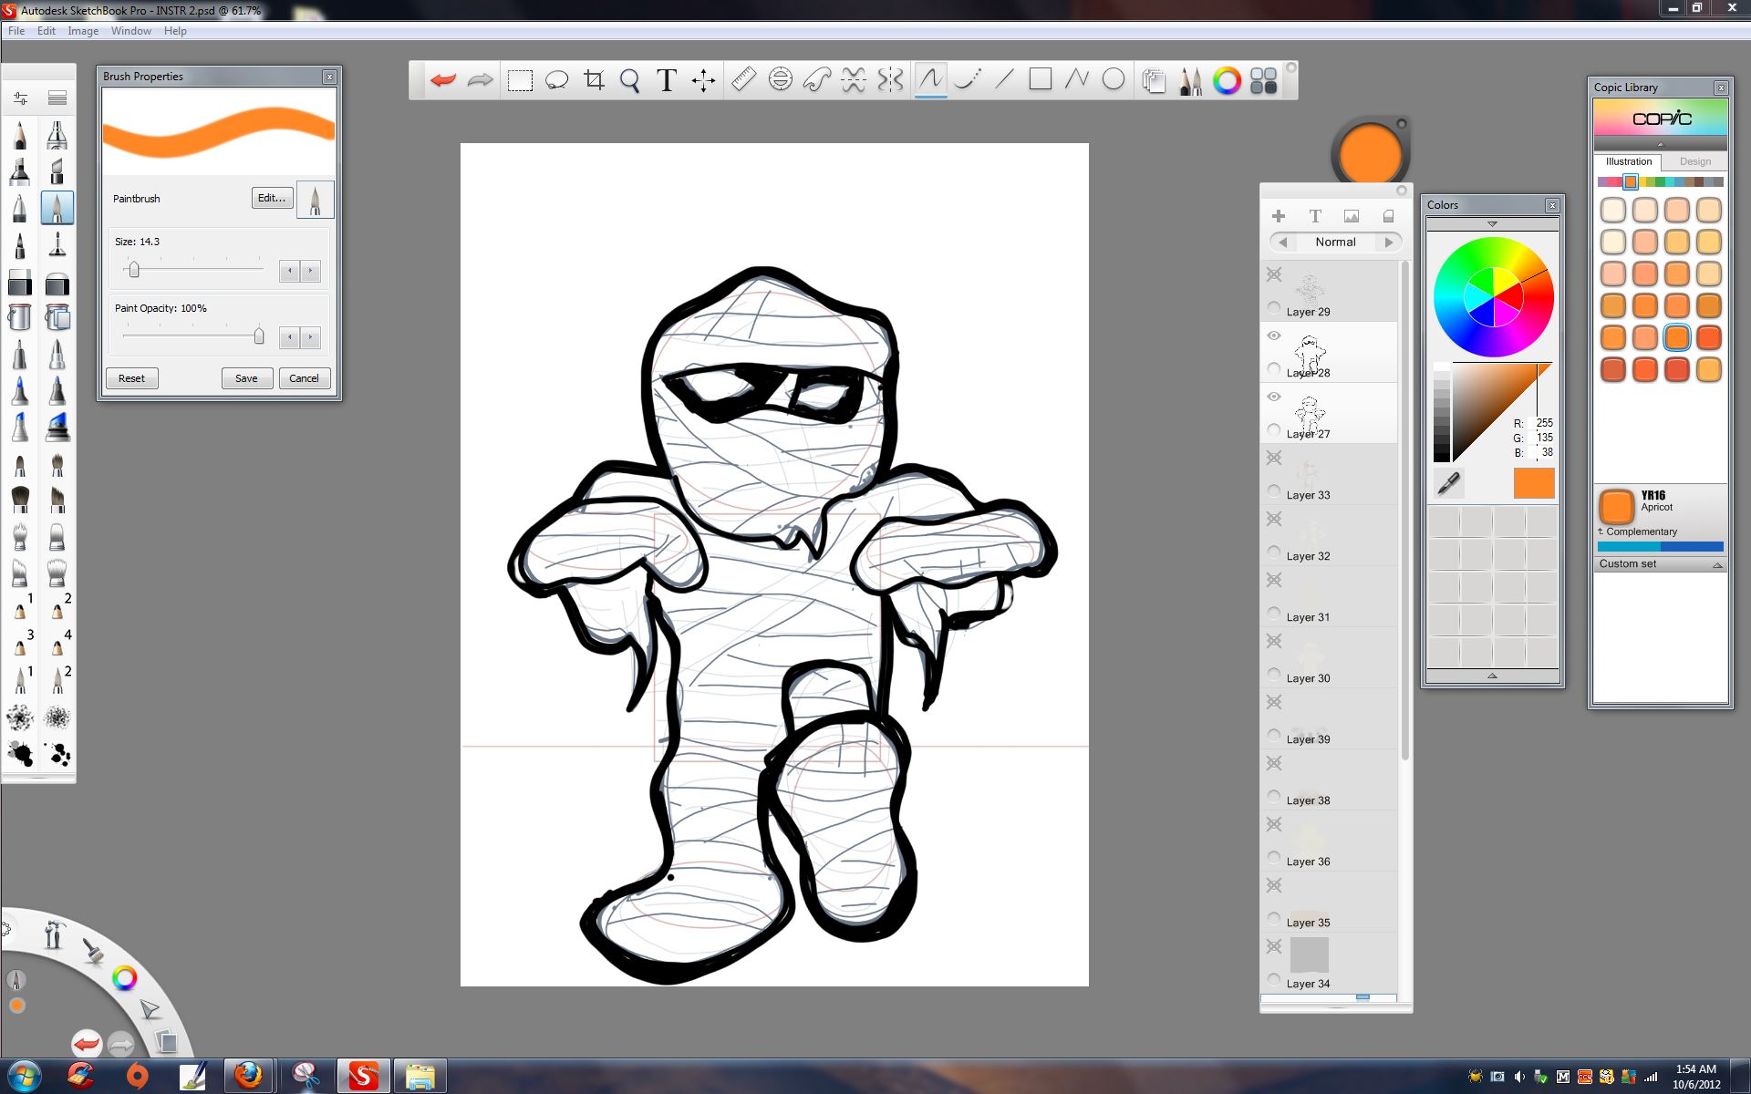
Task: Pick the eyedropper in Colors panel
Action: tap(1449, 483)
